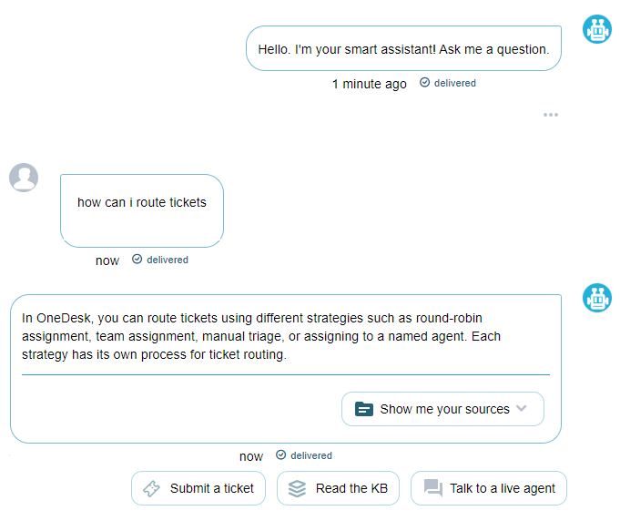Click the greeting message 'Hello. I'm your smart assistant'
The height and width of the screenshot is (531, 620).
click(x=403, y=49)
